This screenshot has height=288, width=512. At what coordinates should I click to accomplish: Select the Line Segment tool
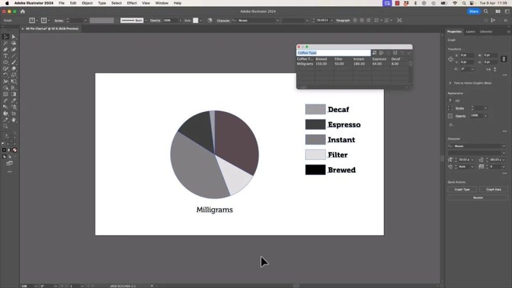[13, 56]
